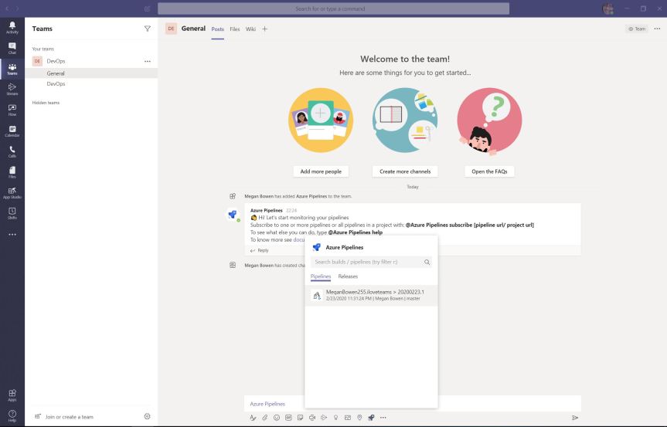Click the Open the FAQs button
This screenshot has width=667, height=427.
coord(488,171)
